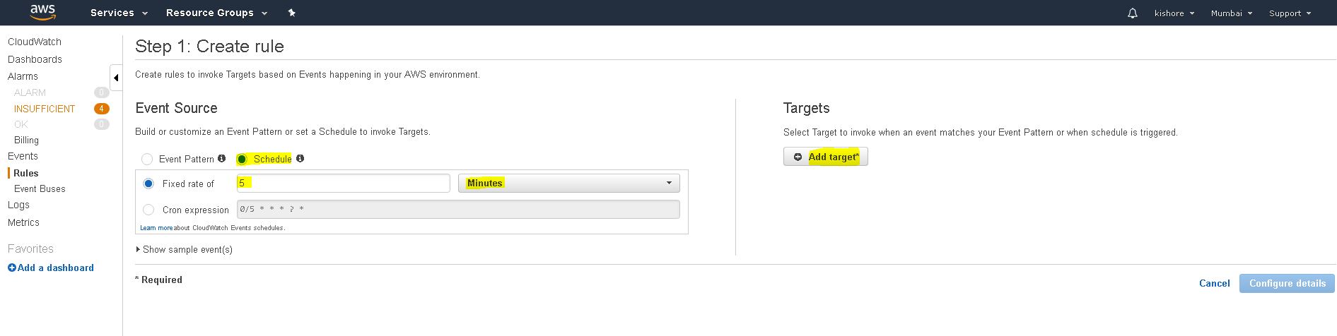Open the Resource Groups menu
Image resolution: width=1337 pixels, height=336 pixels.
point(216,13)
